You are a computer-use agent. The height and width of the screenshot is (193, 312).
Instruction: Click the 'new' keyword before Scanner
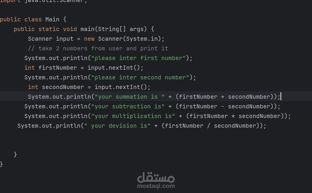[89, 39]
